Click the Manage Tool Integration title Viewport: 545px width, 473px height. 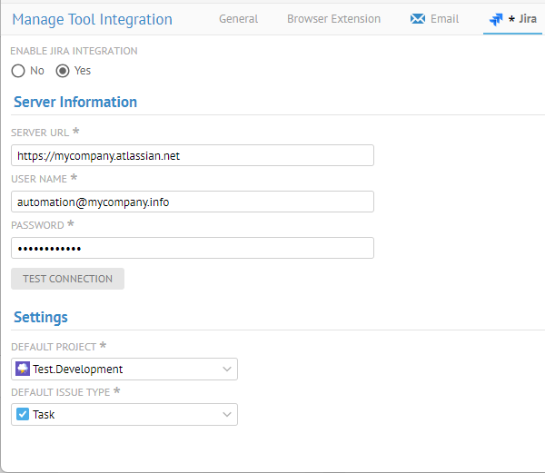(92, 19)
